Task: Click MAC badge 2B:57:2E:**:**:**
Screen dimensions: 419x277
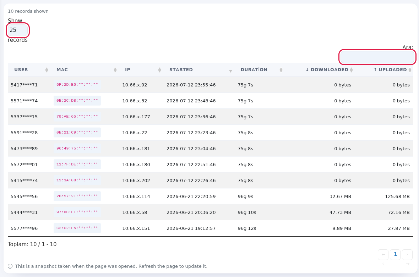Action: pyautogui.click(x=77, y=197)
